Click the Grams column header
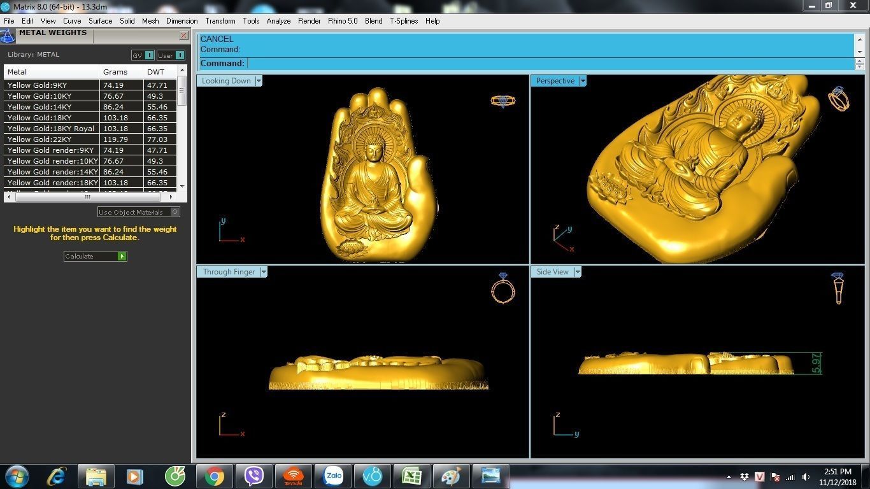 (x=121, y=72)
